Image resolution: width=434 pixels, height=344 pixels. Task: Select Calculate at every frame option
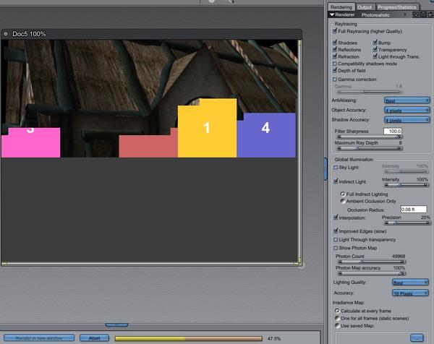pyautogui.click(x=337, y=311)
